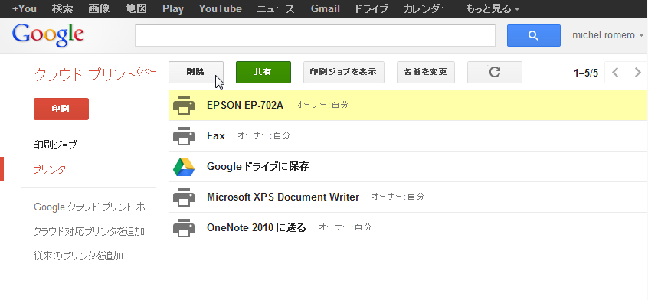Open YouTube in the top bar
This screenshot has width=648, height=300.
coord(221,8)
